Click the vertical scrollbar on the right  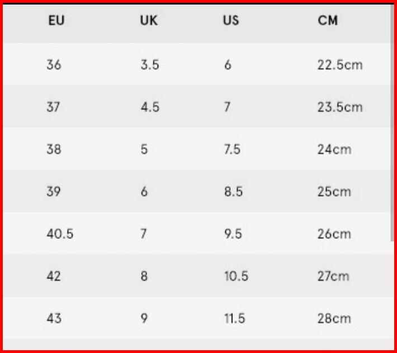(x=393, y=123)
